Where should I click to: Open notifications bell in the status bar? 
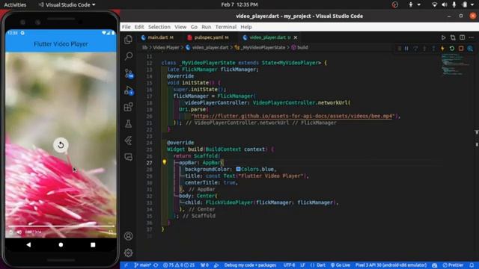472,265
